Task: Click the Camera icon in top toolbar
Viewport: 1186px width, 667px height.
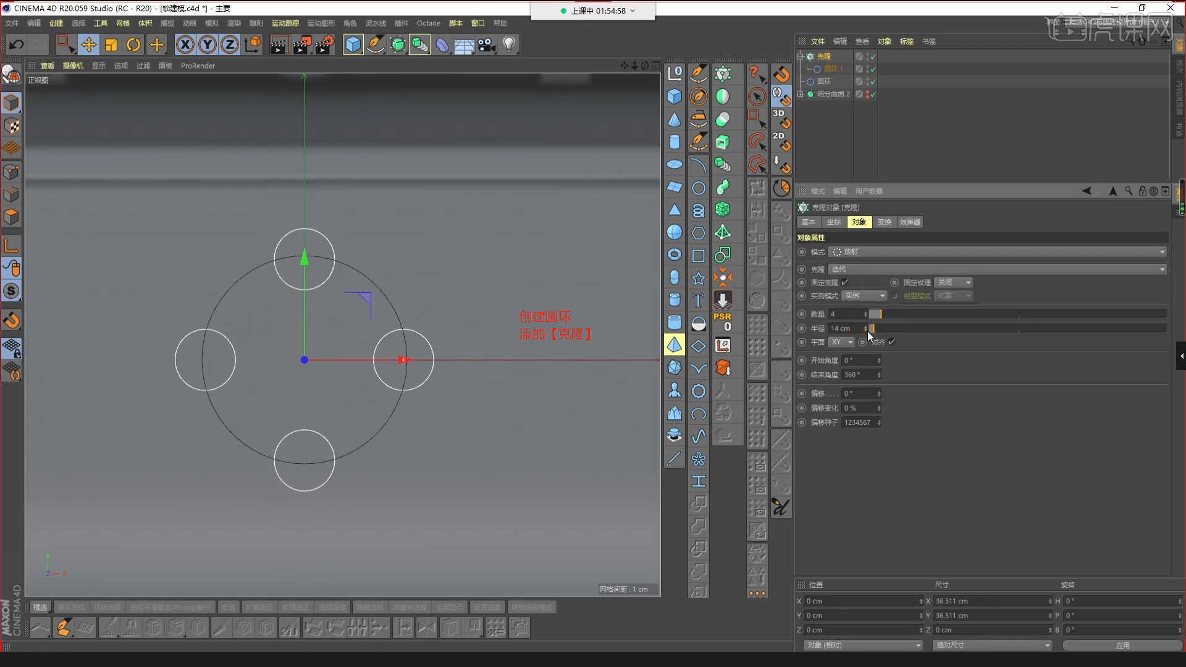Action: click(487, 44)
